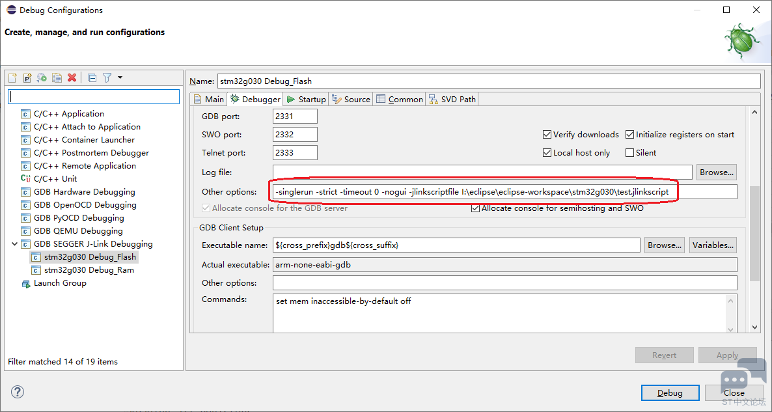Screen dimensions: 772x412
Task: Click the Help question mark icon
Action: pyautogui.click(x=17, y=392)
